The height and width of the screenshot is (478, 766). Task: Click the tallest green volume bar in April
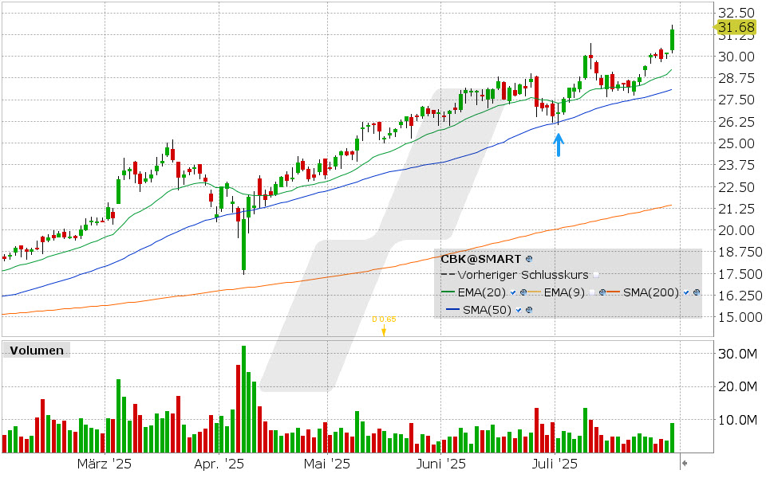(x=243, y=399)
